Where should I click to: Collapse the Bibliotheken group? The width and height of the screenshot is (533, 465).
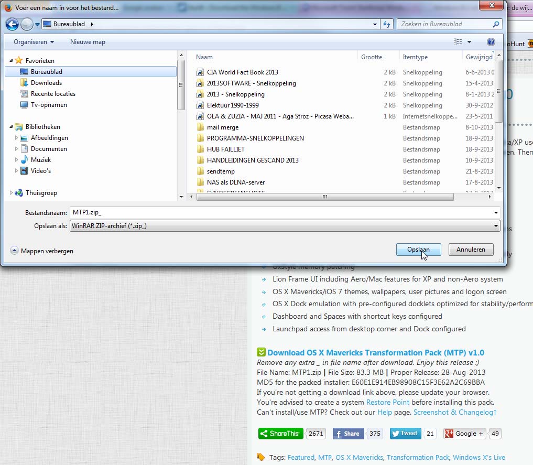[x=11, y=127]
